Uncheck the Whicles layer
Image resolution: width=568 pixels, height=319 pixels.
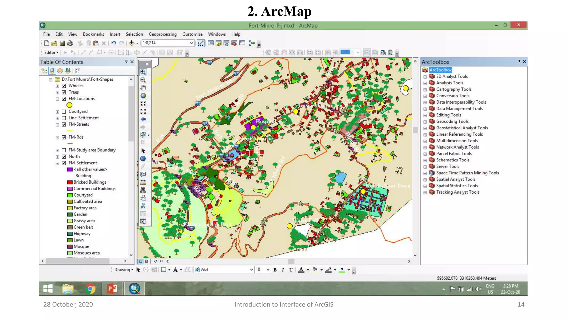coord(64,86)
